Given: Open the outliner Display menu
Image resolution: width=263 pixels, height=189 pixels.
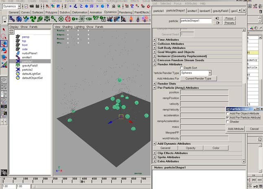Looking at the screenshot, I should (x=14, y=27).
